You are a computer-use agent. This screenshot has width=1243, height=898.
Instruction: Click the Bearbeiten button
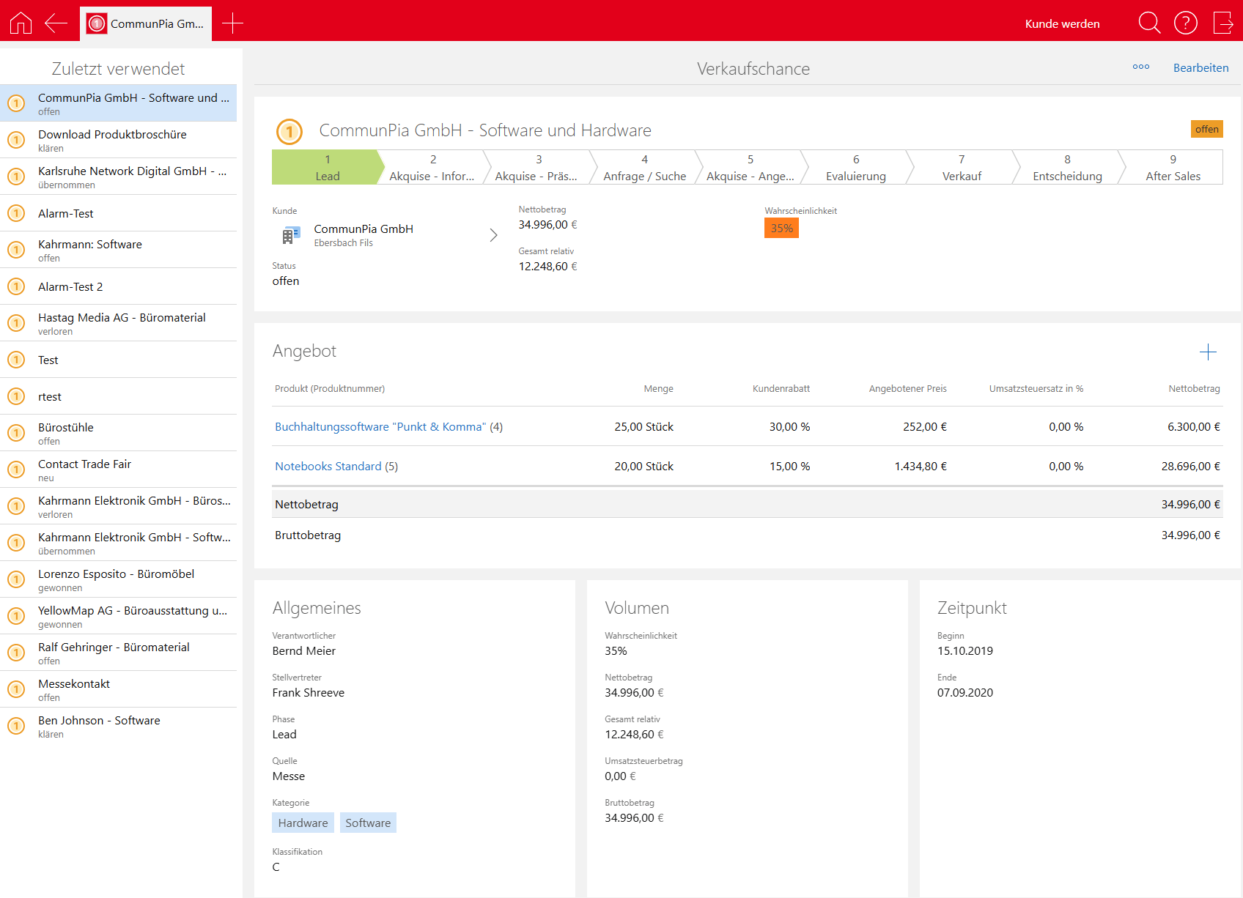1200,67
